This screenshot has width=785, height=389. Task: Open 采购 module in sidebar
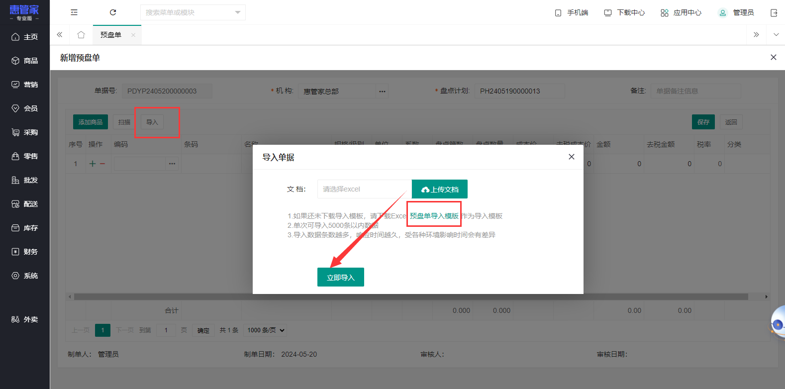pos(25,132)
